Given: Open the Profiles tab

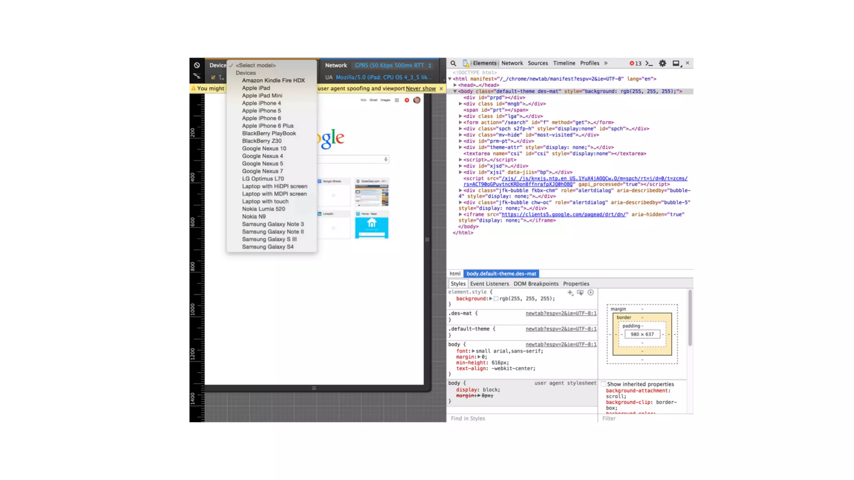Looking at the screenshot, I should (590, 63).
